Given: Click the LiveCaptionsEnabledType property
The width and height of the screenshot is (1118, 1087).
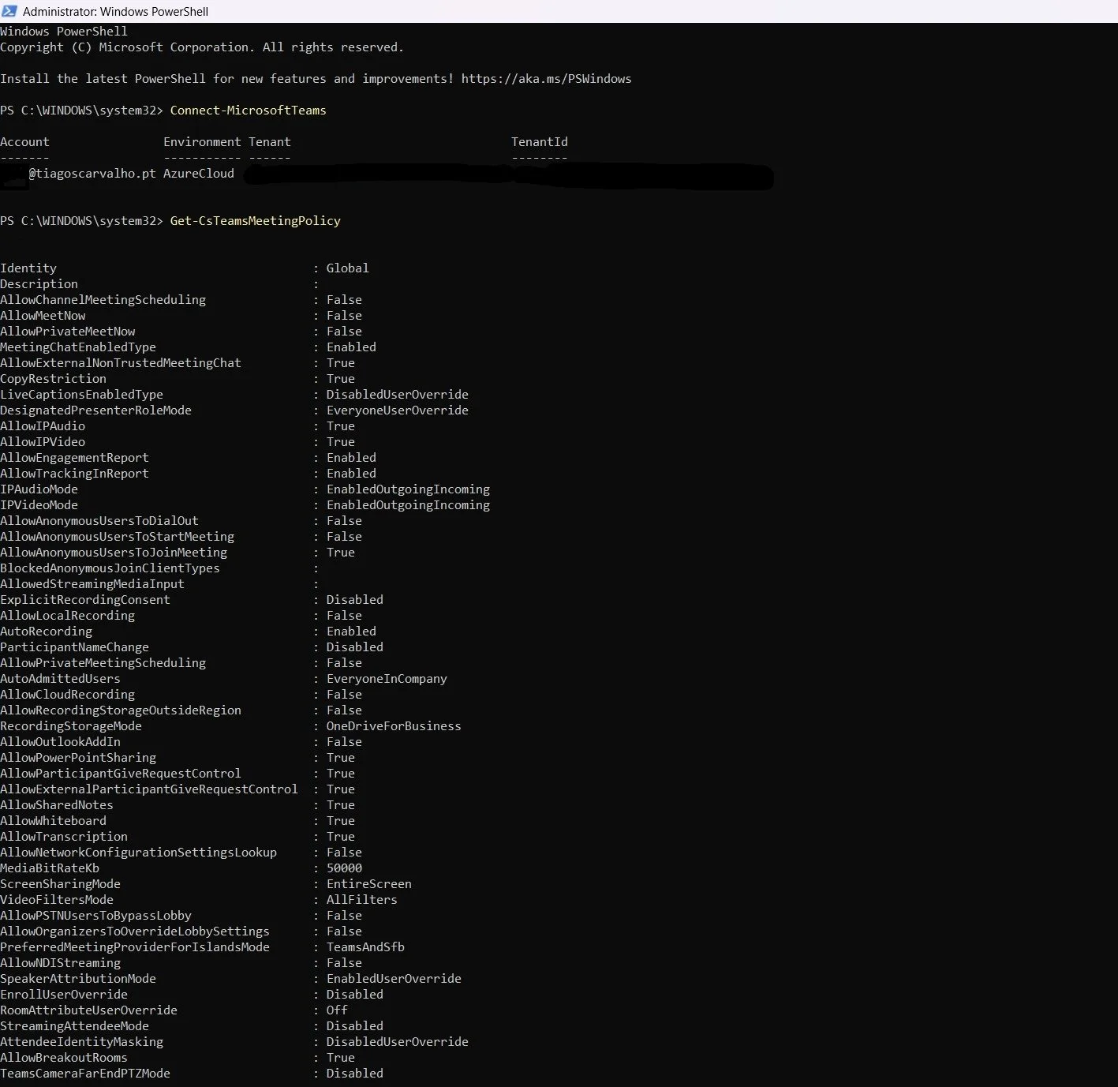Looking at the screenshot, I should click(81, 395).
